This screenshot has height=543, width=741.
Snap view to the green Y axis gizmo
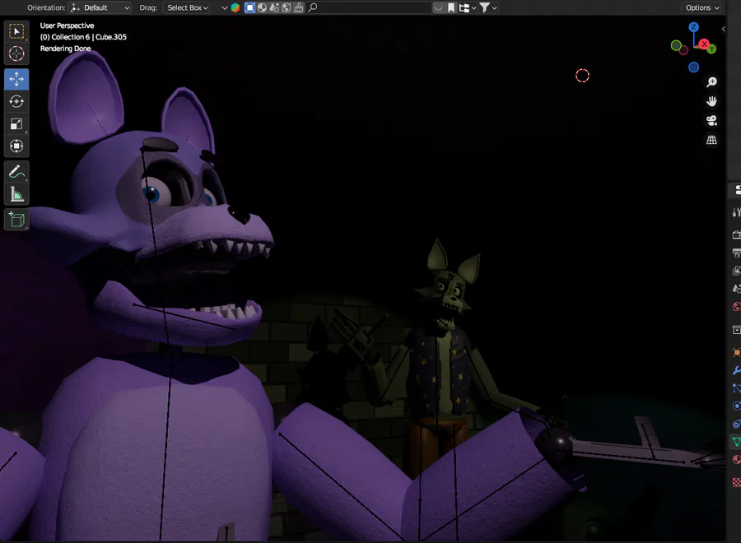pos(711,49)
